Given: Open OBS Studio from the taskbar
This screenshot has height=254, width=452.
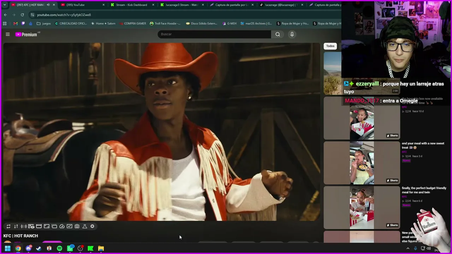Looking at the screenshot, I should (80, 248).
